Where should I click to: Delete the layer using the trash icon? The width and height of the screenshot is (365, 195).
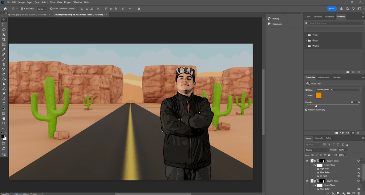point(358,193)
